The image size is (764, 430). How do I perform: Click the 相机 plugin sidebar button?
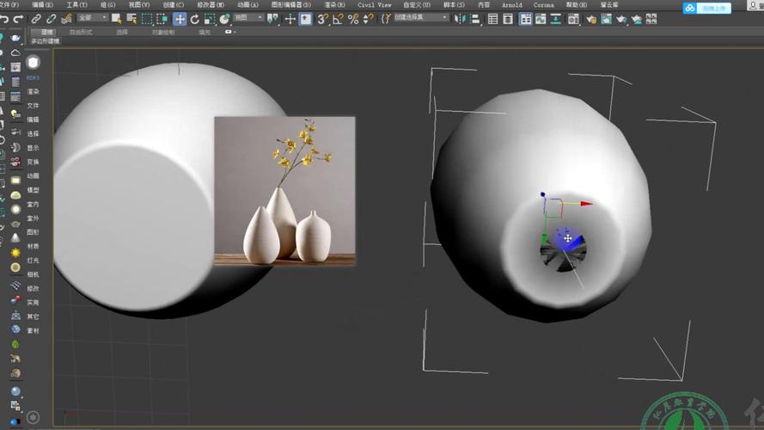[x=33, y=274]
